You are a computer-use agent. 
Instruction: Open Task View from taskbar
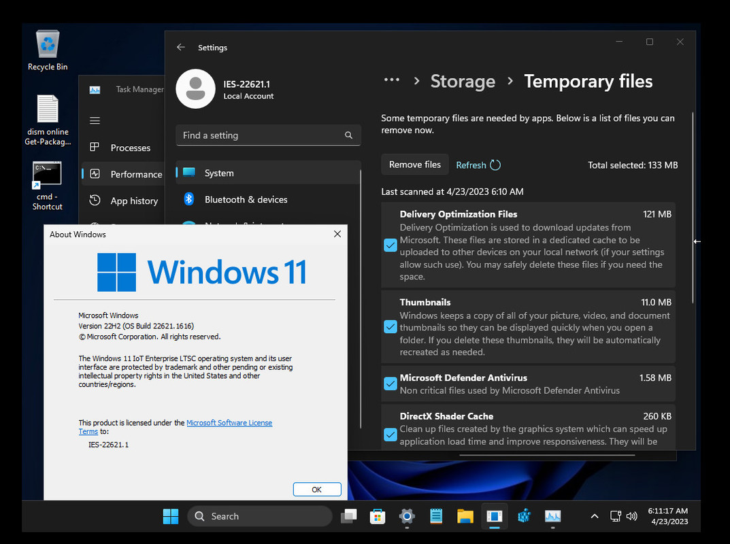click(x=349, y=516)
